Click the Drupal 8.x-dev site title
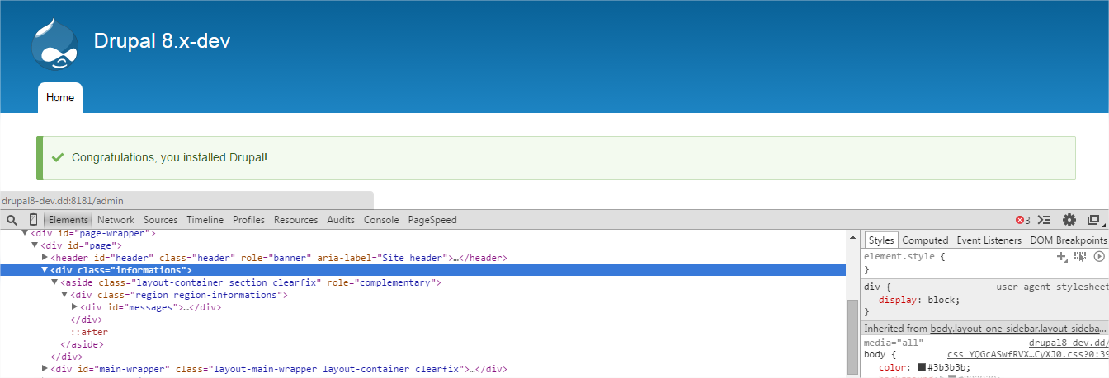 point(162,40)
